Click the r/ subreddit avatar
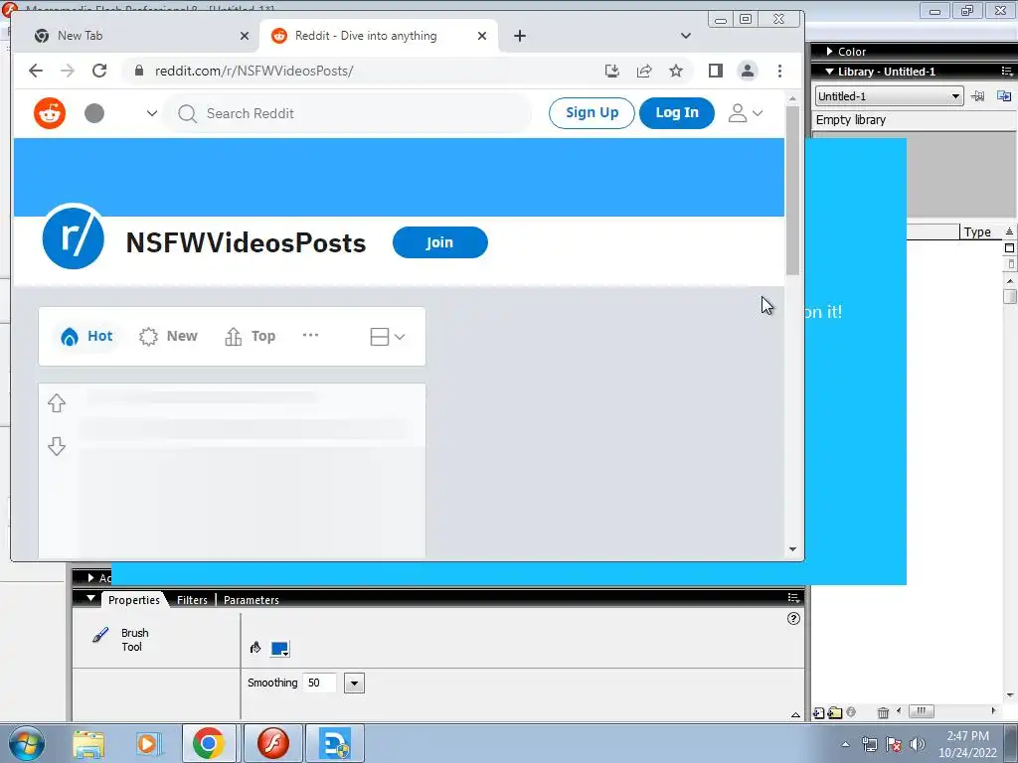Viewport: 1018px width, 763px height. tap(73, 236)
